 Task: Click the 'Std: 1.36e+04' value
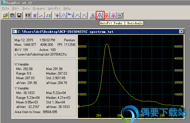(55, 102)
